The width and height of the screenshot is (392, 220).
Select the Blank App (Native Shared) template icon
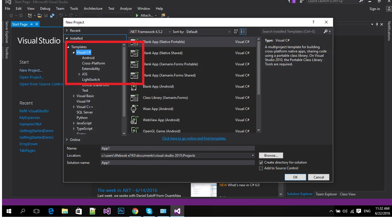coord(134,53)
